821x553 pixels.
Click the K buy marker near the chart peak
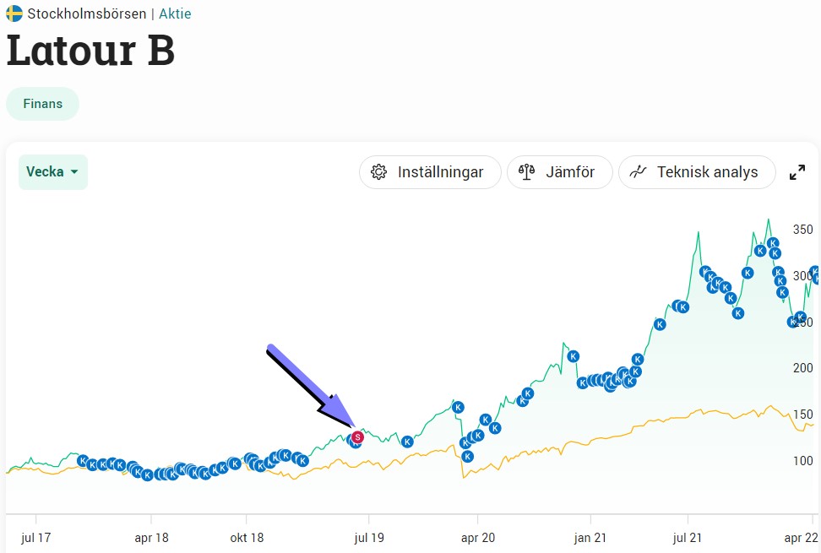click(x=772, y=243)
